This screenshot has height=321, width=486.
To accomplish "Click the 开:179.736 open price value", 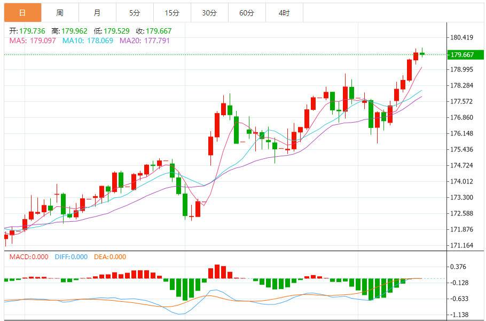I will (x=27, y=31).
